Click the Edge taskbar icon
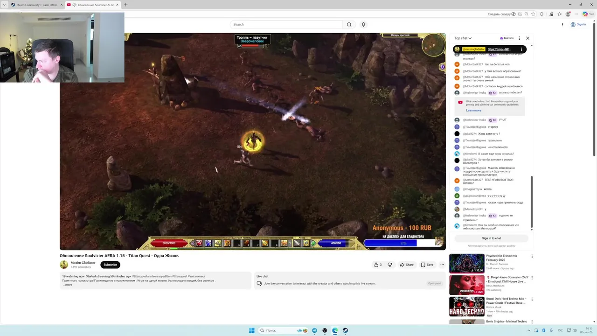Viewport: 597px width, 336px height. point(335,330)
